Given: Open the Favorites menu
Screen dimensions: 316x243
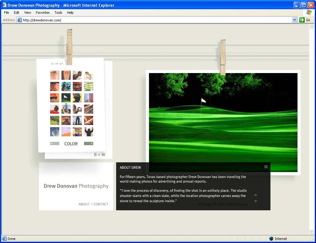Looking at the screenshot, I should point(42,13).
